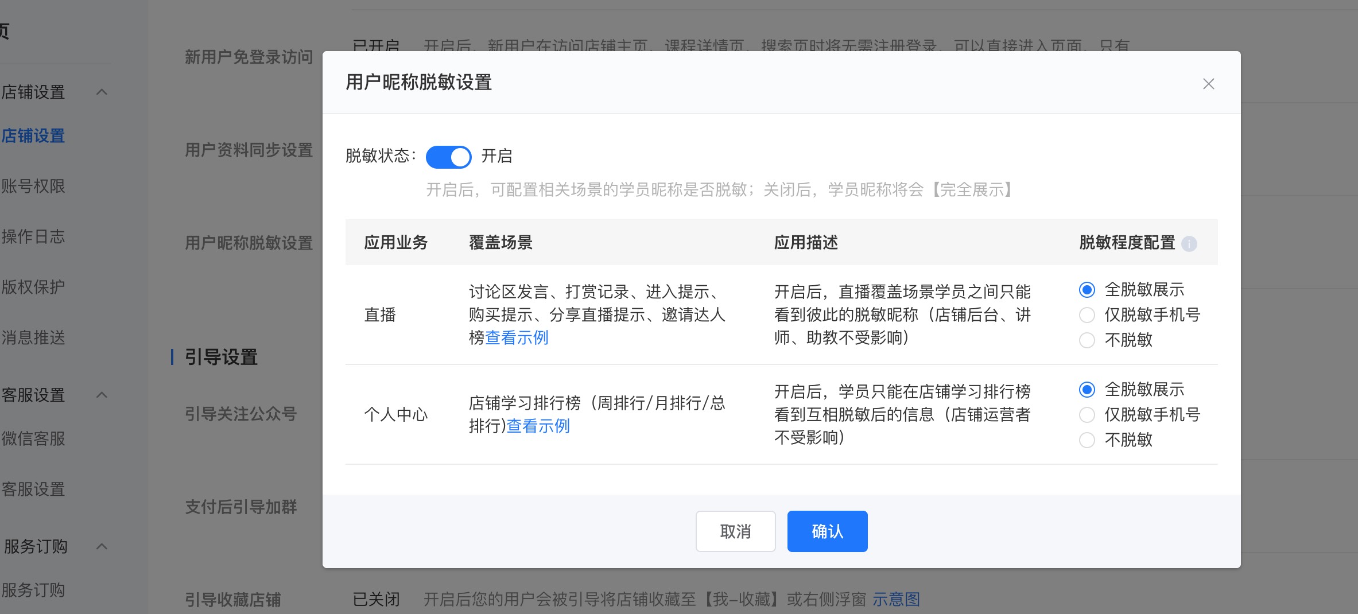Open 版权保护 in the sidebar
1358x614 pixels.
point(33,287)
